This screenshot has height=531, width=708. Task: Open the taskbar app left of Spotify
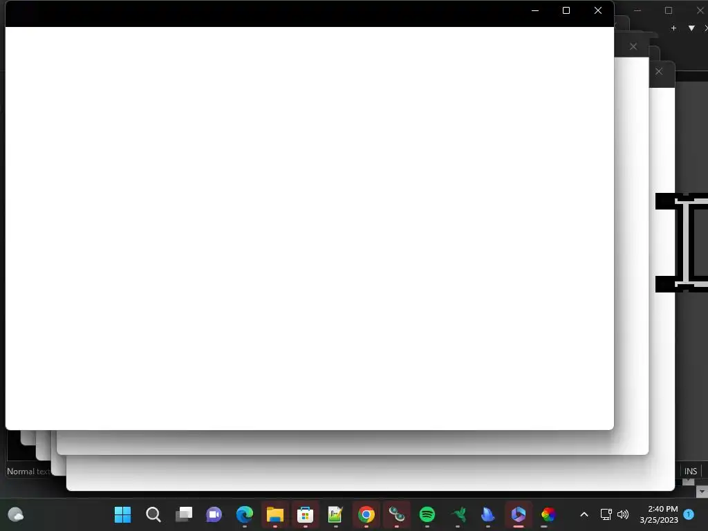397,514
